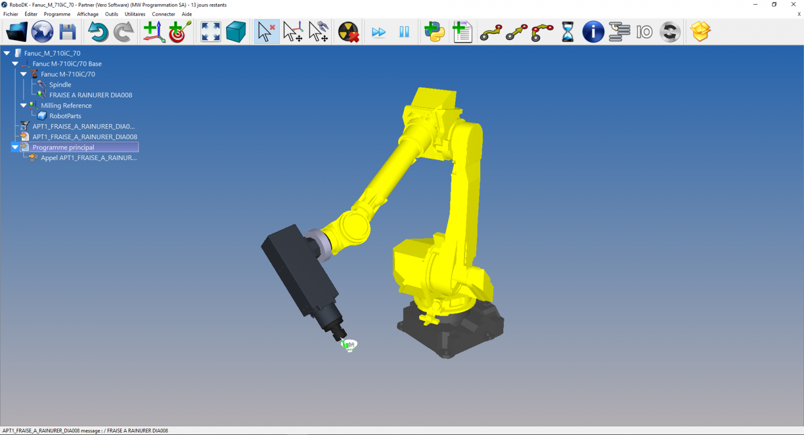Open the yellow package export icon

(x=701, y=32)
